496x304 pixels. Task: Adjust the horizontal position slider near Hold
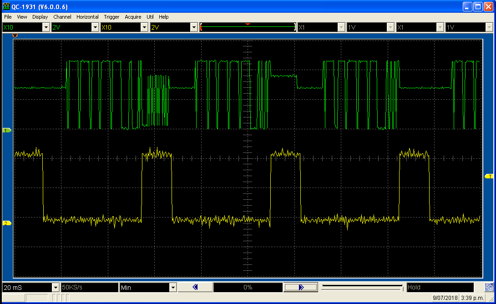tap(362, 287)
